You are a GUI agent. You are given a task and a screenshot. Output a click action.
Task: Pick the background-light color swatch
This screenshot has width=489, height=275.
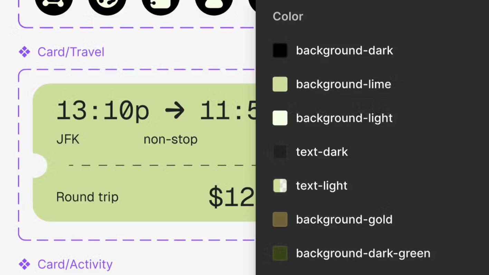[x=280, y=118]
